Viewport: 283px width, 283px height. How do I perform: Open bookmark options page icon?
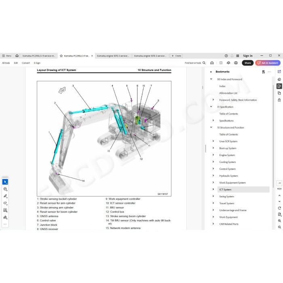point(263,72)
